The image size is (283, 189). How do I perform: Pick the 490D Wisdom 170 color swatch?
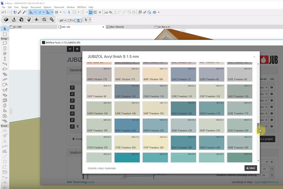click(99, 74)
